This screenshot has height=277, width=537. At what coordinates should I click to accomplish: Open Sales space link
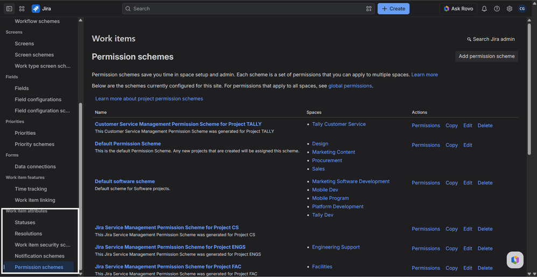tap(318, 169)
